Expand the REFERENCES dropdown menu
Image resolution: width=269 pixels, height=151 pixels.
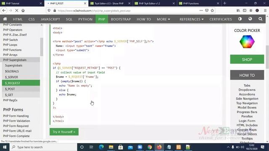pos(192,19)
